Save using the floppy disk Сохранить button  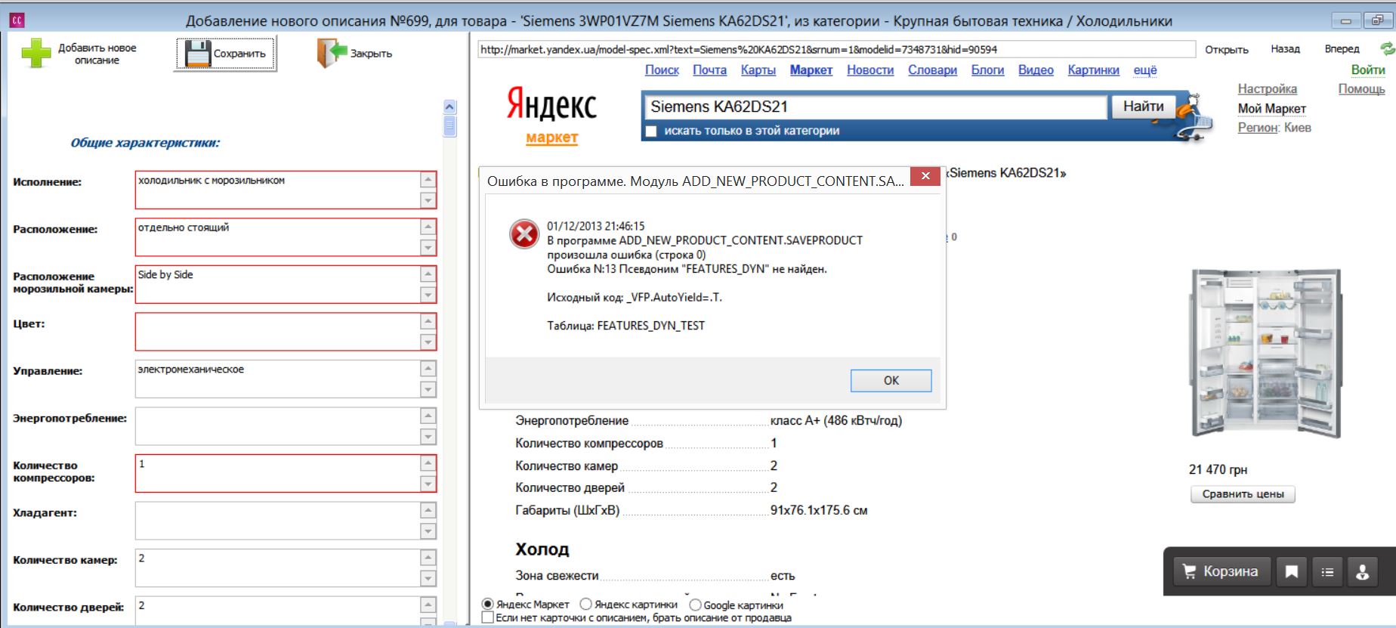[x=226, y=54]
